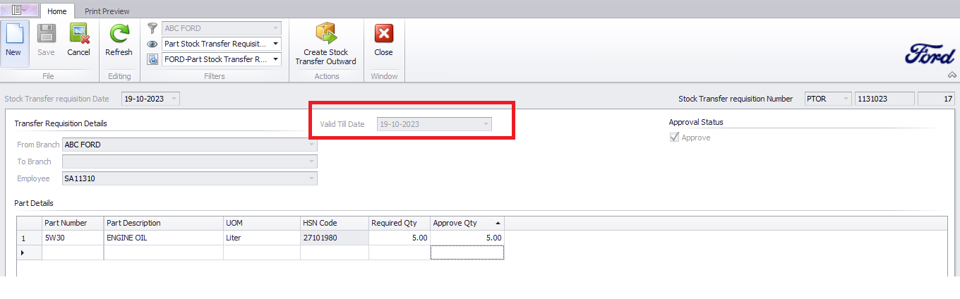
Task: Click the red Close icon
Action: pyautogui.click(x=383, y=33)
